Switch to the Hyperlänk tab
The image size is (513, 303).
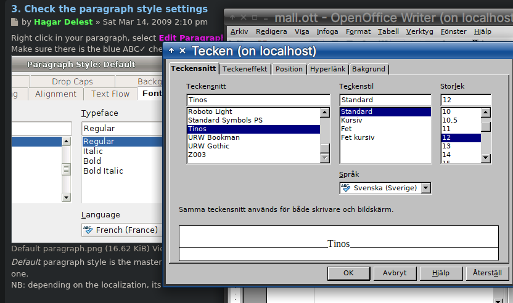tap(327, 69)
